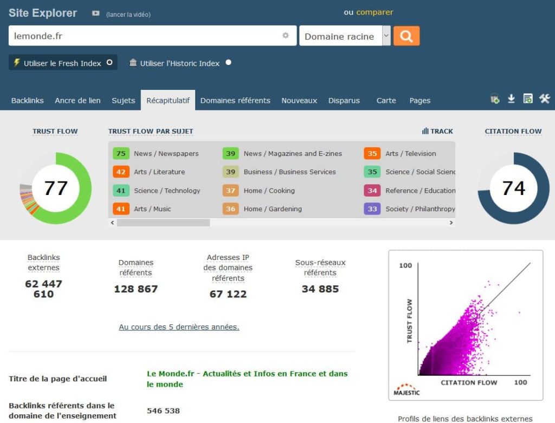Click the add-to-bucket icon in tab bar
The image size is (555, 423).
[495, 99]
